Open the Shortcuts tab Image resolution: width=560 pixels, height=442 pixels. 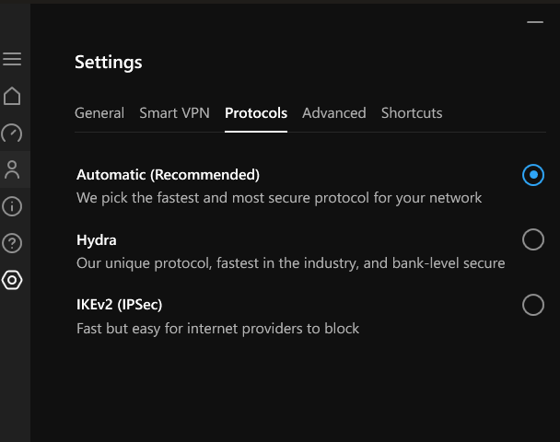point(412,113)
